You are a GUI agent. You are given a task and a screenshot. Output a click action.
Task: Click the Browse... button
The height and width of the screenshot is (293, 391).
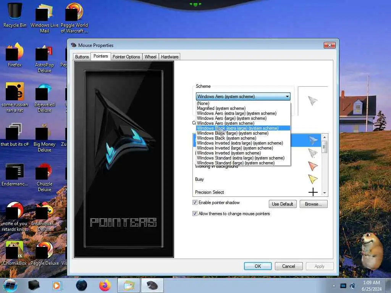tap(313, 204)
